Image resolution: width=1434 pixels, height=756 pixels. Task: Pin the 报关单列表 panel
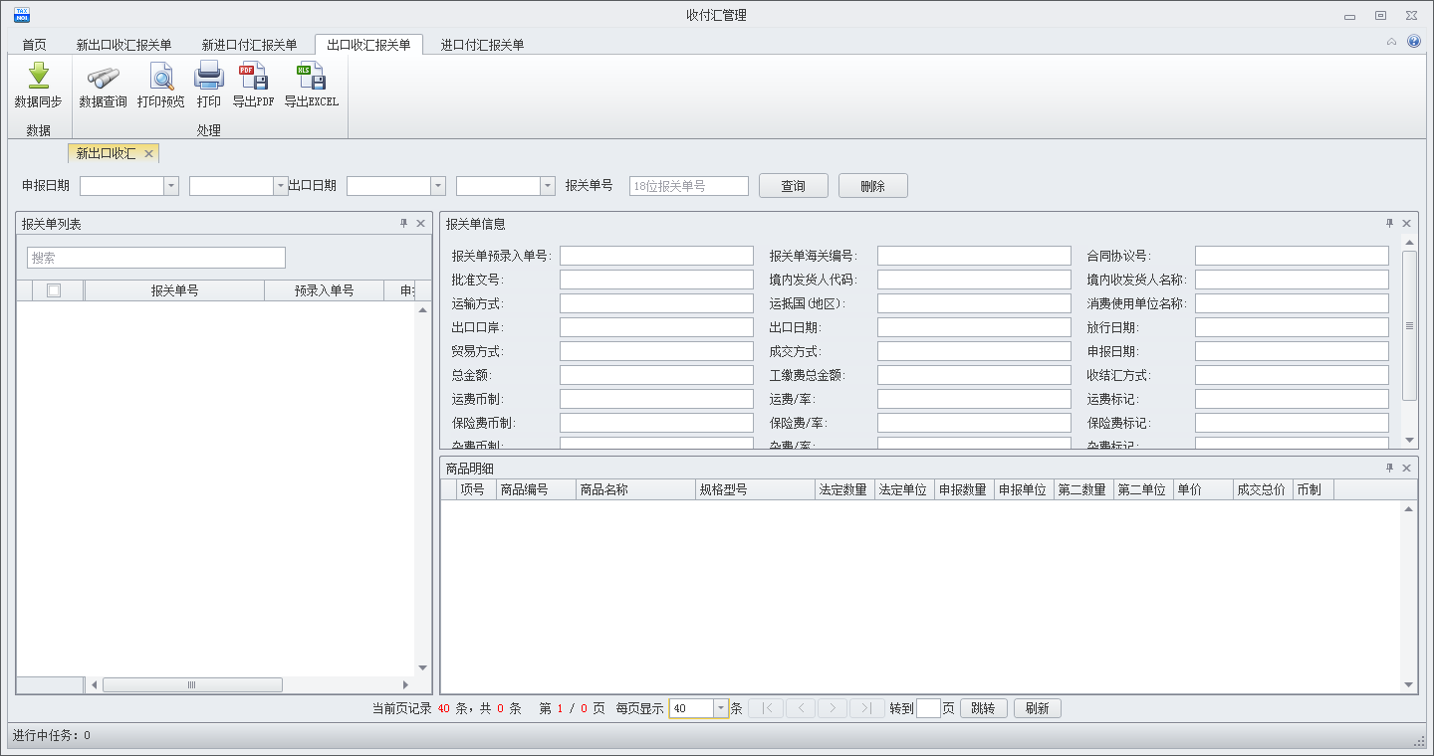[x=403, y=224]
